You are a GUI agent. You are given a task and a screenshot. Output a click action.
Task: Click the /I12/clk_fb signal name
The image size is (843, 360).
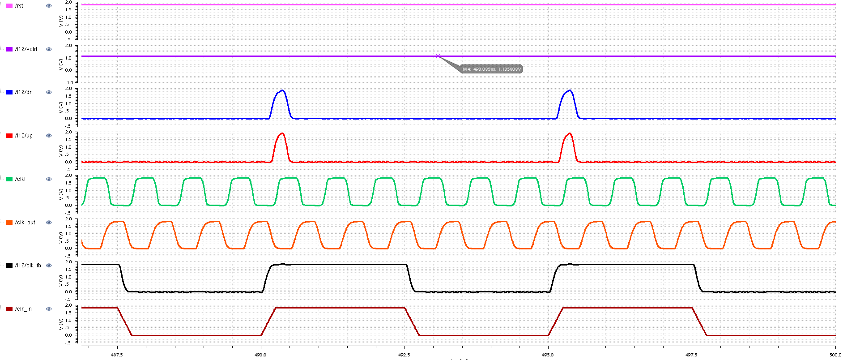(28, 266)
